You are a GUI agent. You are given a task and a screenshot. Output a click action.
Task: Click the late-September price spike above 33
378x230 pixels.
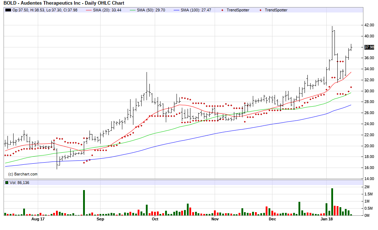tap(147, 86)
